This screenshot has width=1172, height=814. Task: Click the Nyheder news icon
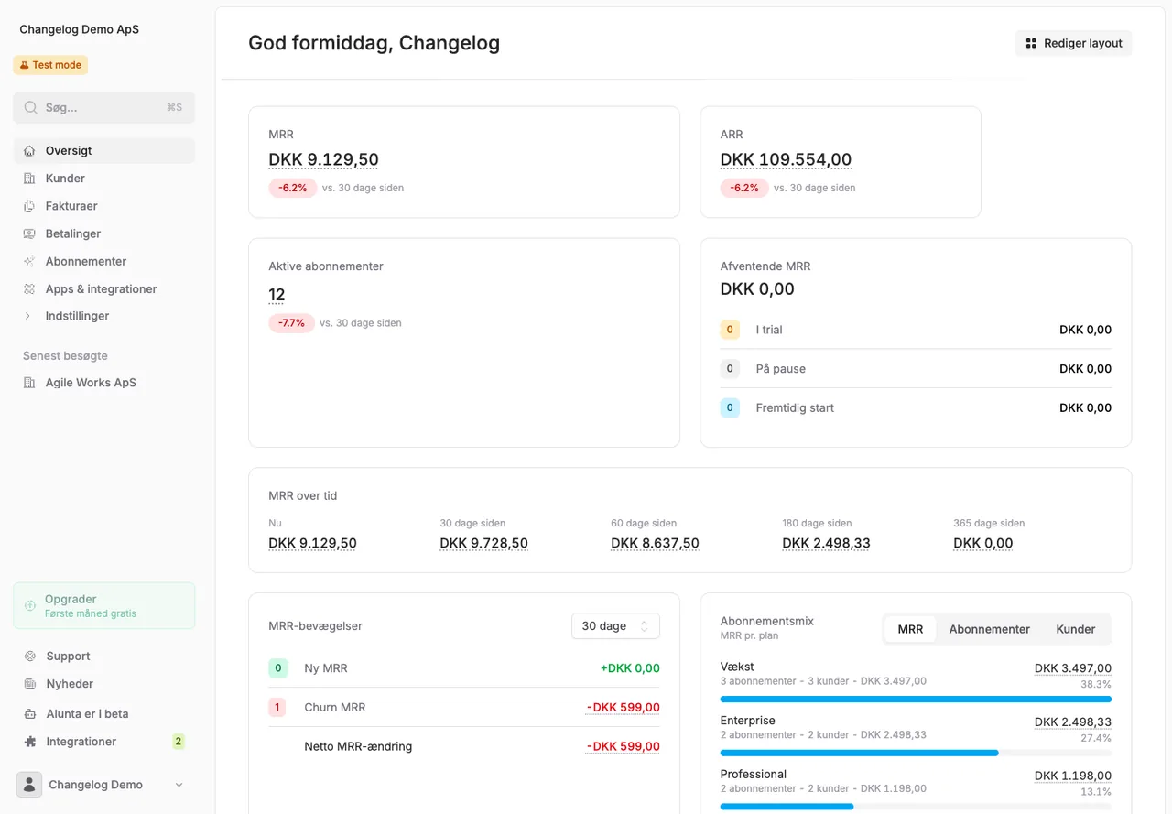click(x=30, y=684)
